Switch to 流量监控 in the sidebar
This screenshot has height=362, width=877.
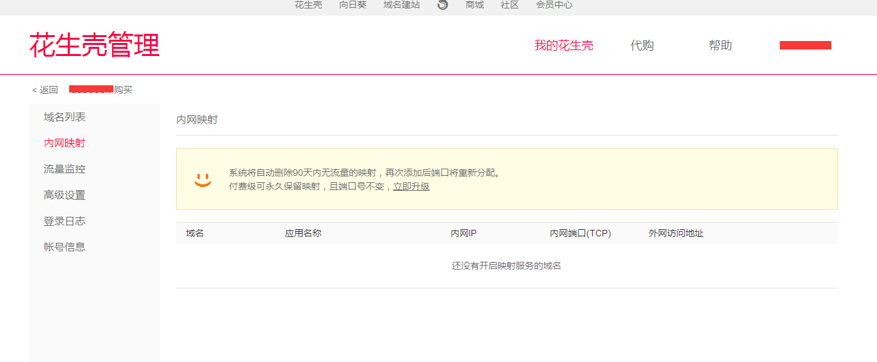click(x=65, y=169)
